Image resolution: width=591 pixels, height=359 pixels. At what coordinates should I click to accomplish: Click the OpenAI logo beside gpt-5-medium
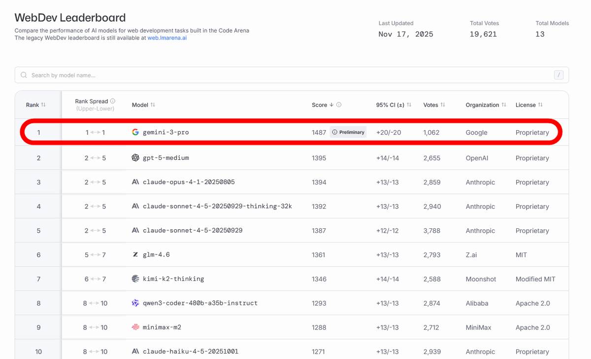pos(135,158)
